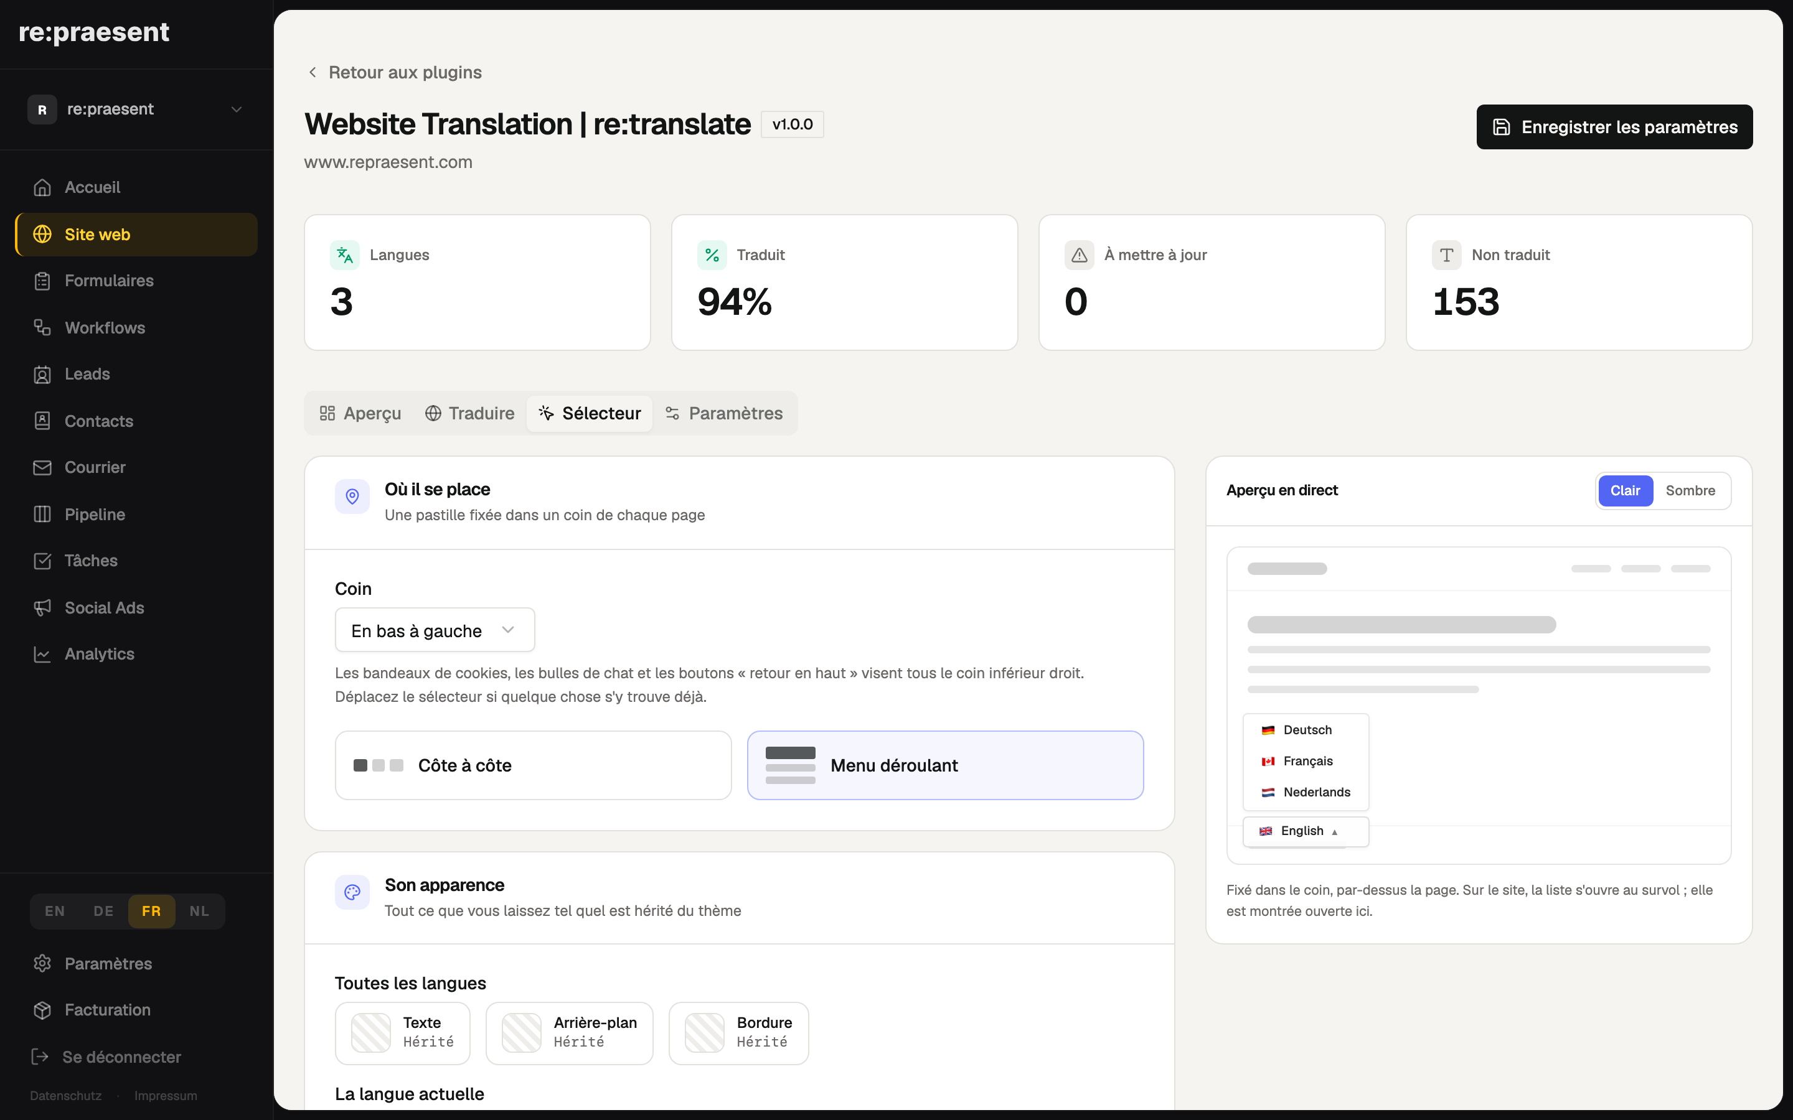Click the 153 untranslated count
1793x1120 pixels.
click(x=1466, y=302)
